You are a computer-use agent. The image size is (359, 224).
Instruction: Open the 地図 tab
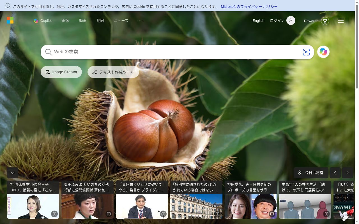[100, 21]
